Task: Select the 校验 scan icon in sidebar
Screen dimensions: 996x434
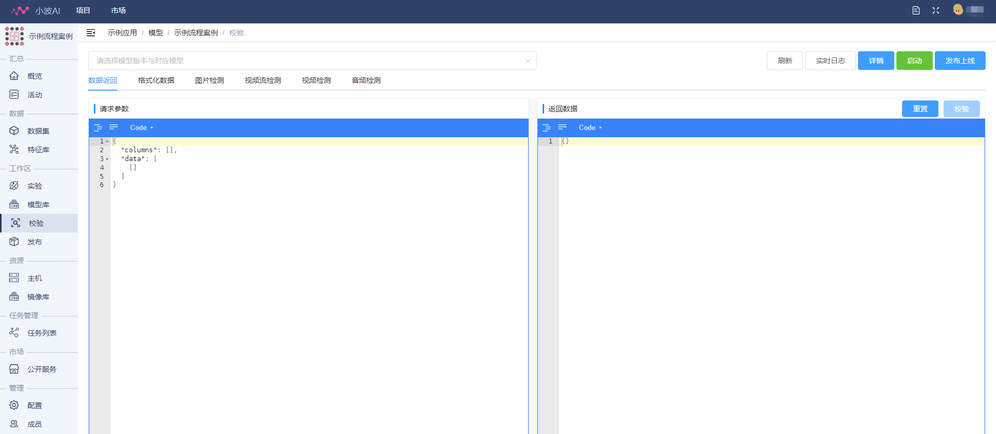Action: (x=16, y=223)
